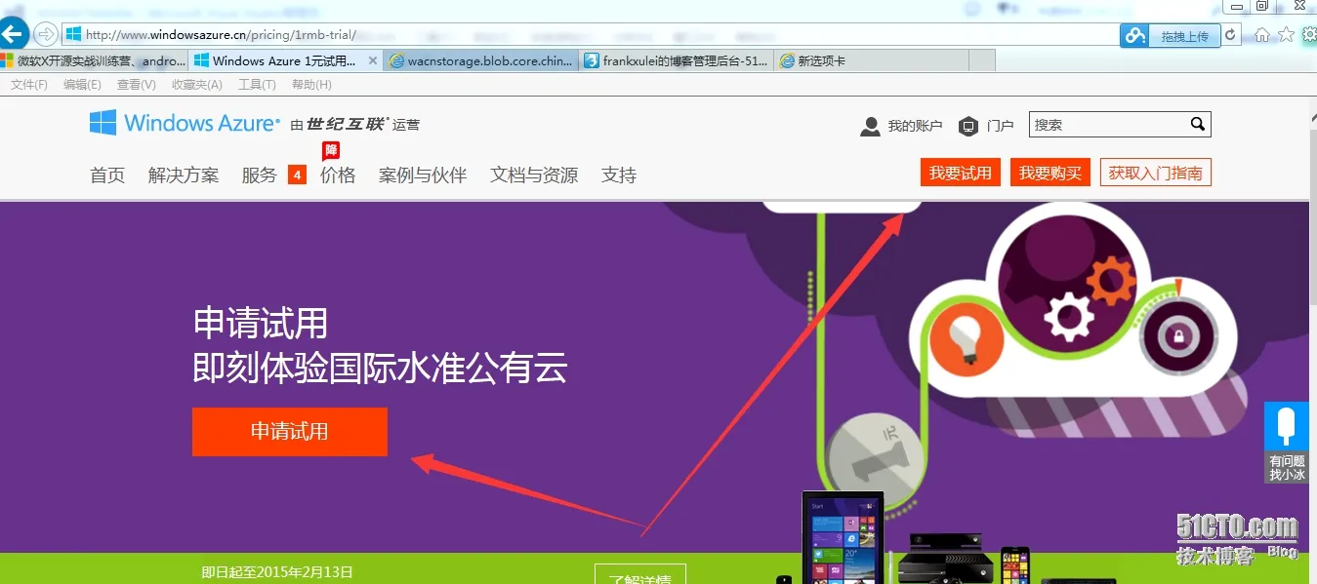Open the 编辑(E) menu

[x=82, y=85]
